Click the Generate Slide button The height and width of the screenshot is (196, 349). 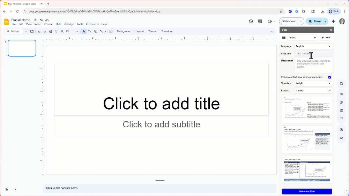[x=307, y=191]
